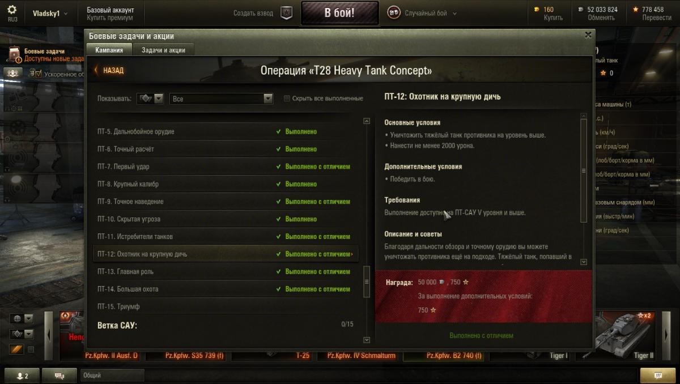
Task: Enable Скрыть все выполненные checkbox
Action: [287, 99]
